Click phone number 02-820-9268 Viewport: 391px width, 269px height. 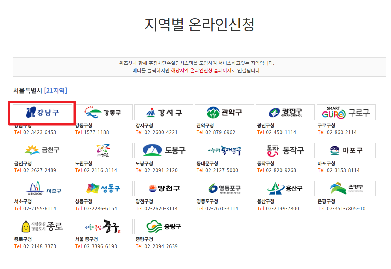click(x=281, y=170)
